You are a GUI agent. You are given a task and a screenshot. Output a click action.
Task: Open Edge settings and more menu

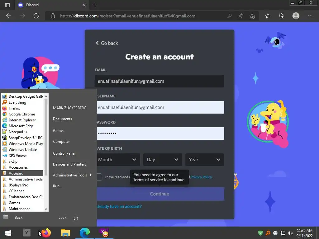tap(310, 16)
